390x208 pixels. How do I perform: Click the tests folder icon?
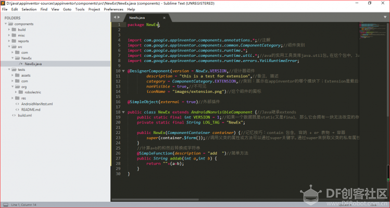click(x=14, y=69)
